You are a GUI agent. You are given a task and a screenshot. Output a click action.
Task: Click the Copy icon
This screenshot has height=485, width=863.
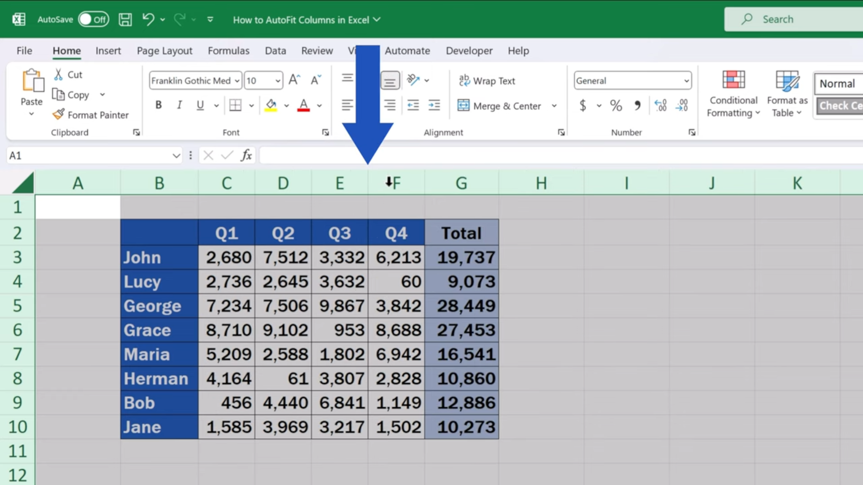[59, 95]
